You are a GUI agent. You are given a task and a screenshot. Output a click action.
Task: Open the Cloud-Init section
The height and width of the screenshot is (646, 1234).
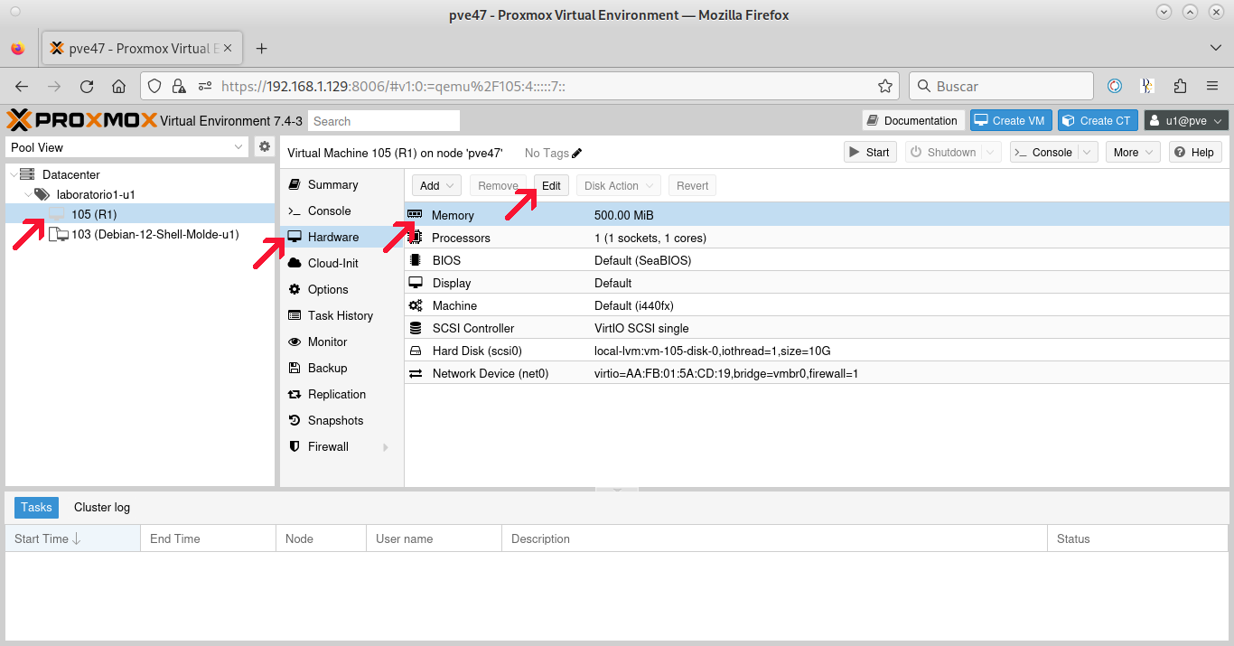pyautogui.click(x=342, y=263)
